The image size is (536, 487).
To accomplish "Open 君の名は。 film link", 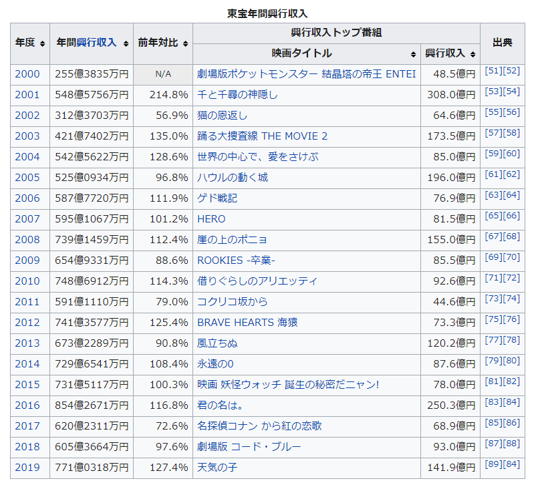I will [x=220, y=405].
